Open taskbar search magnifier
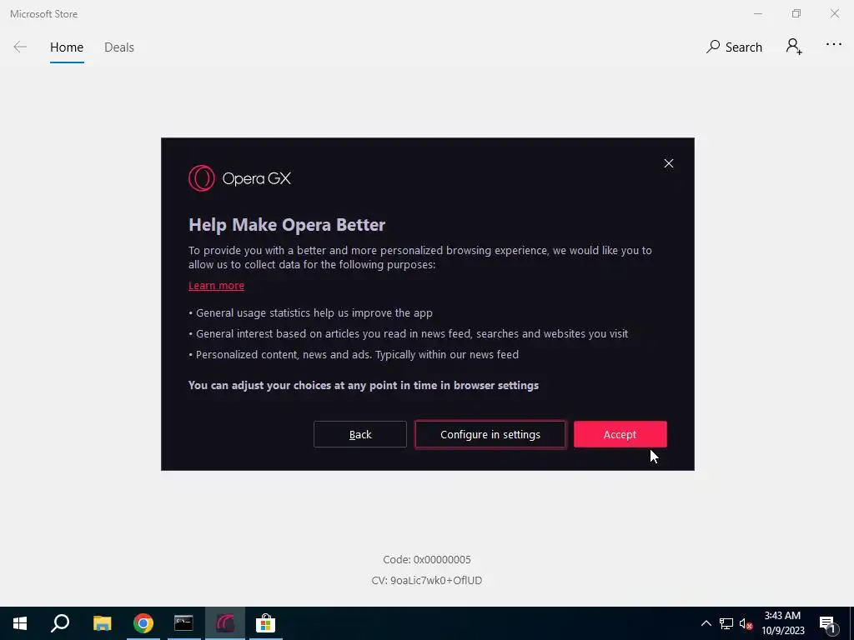Viewport: 854px width, 640px height. [x=60, y=623]
